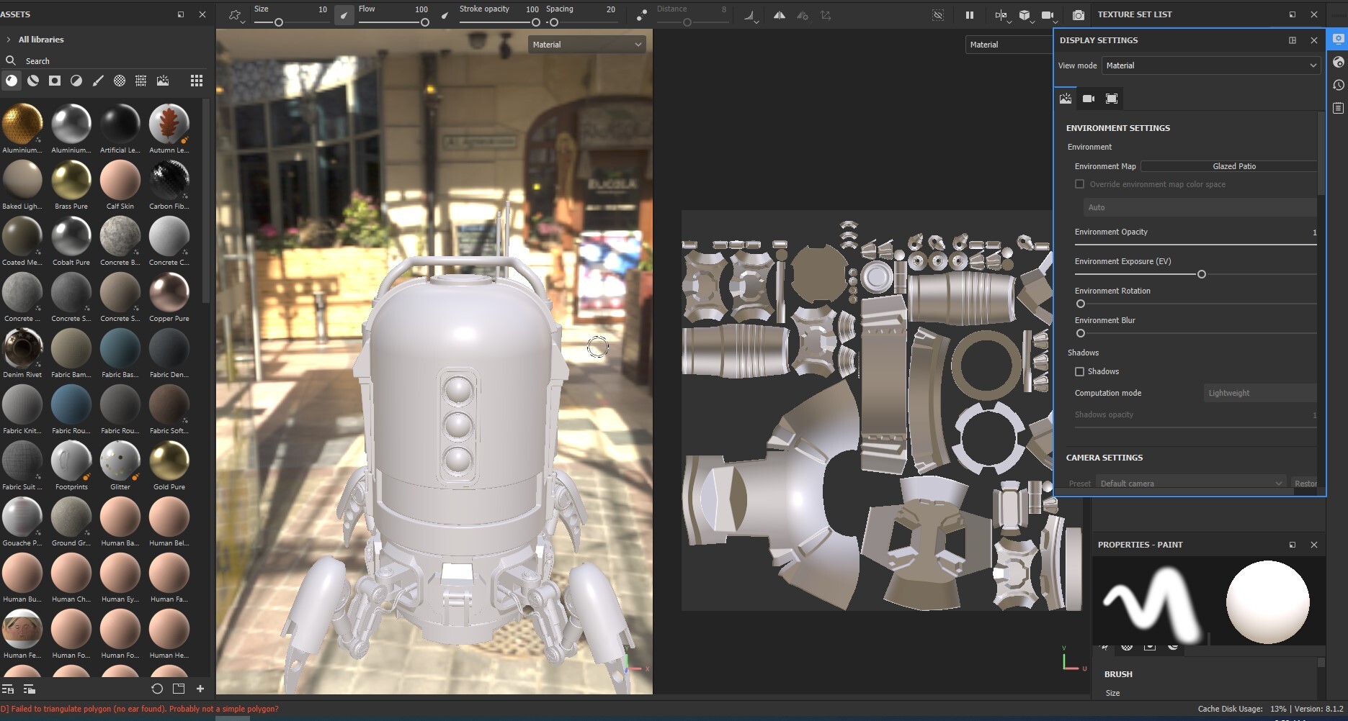Select the Smart Materials filter in Assets panel
The width and height of the screenshot is (1348, 721).
pyautogui.click(x=33, y=81)
